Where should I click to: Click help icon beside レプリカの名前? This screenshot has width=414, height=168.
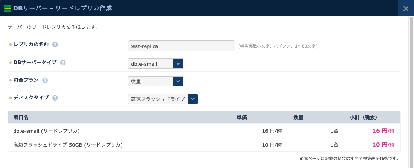[x=55, y=45]
